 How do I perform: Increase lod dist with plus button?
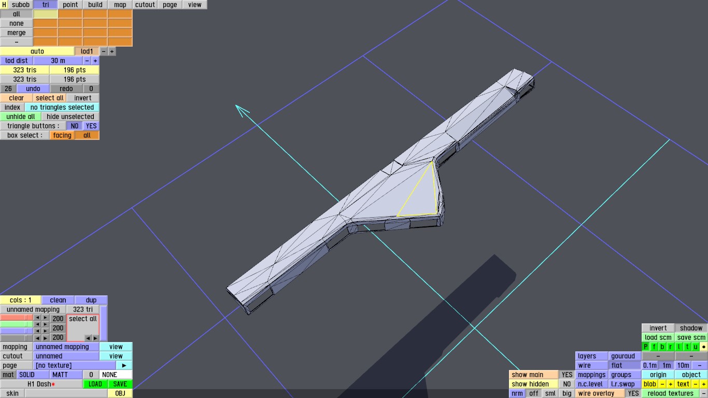pyautogui.click(x=95, y=61)
